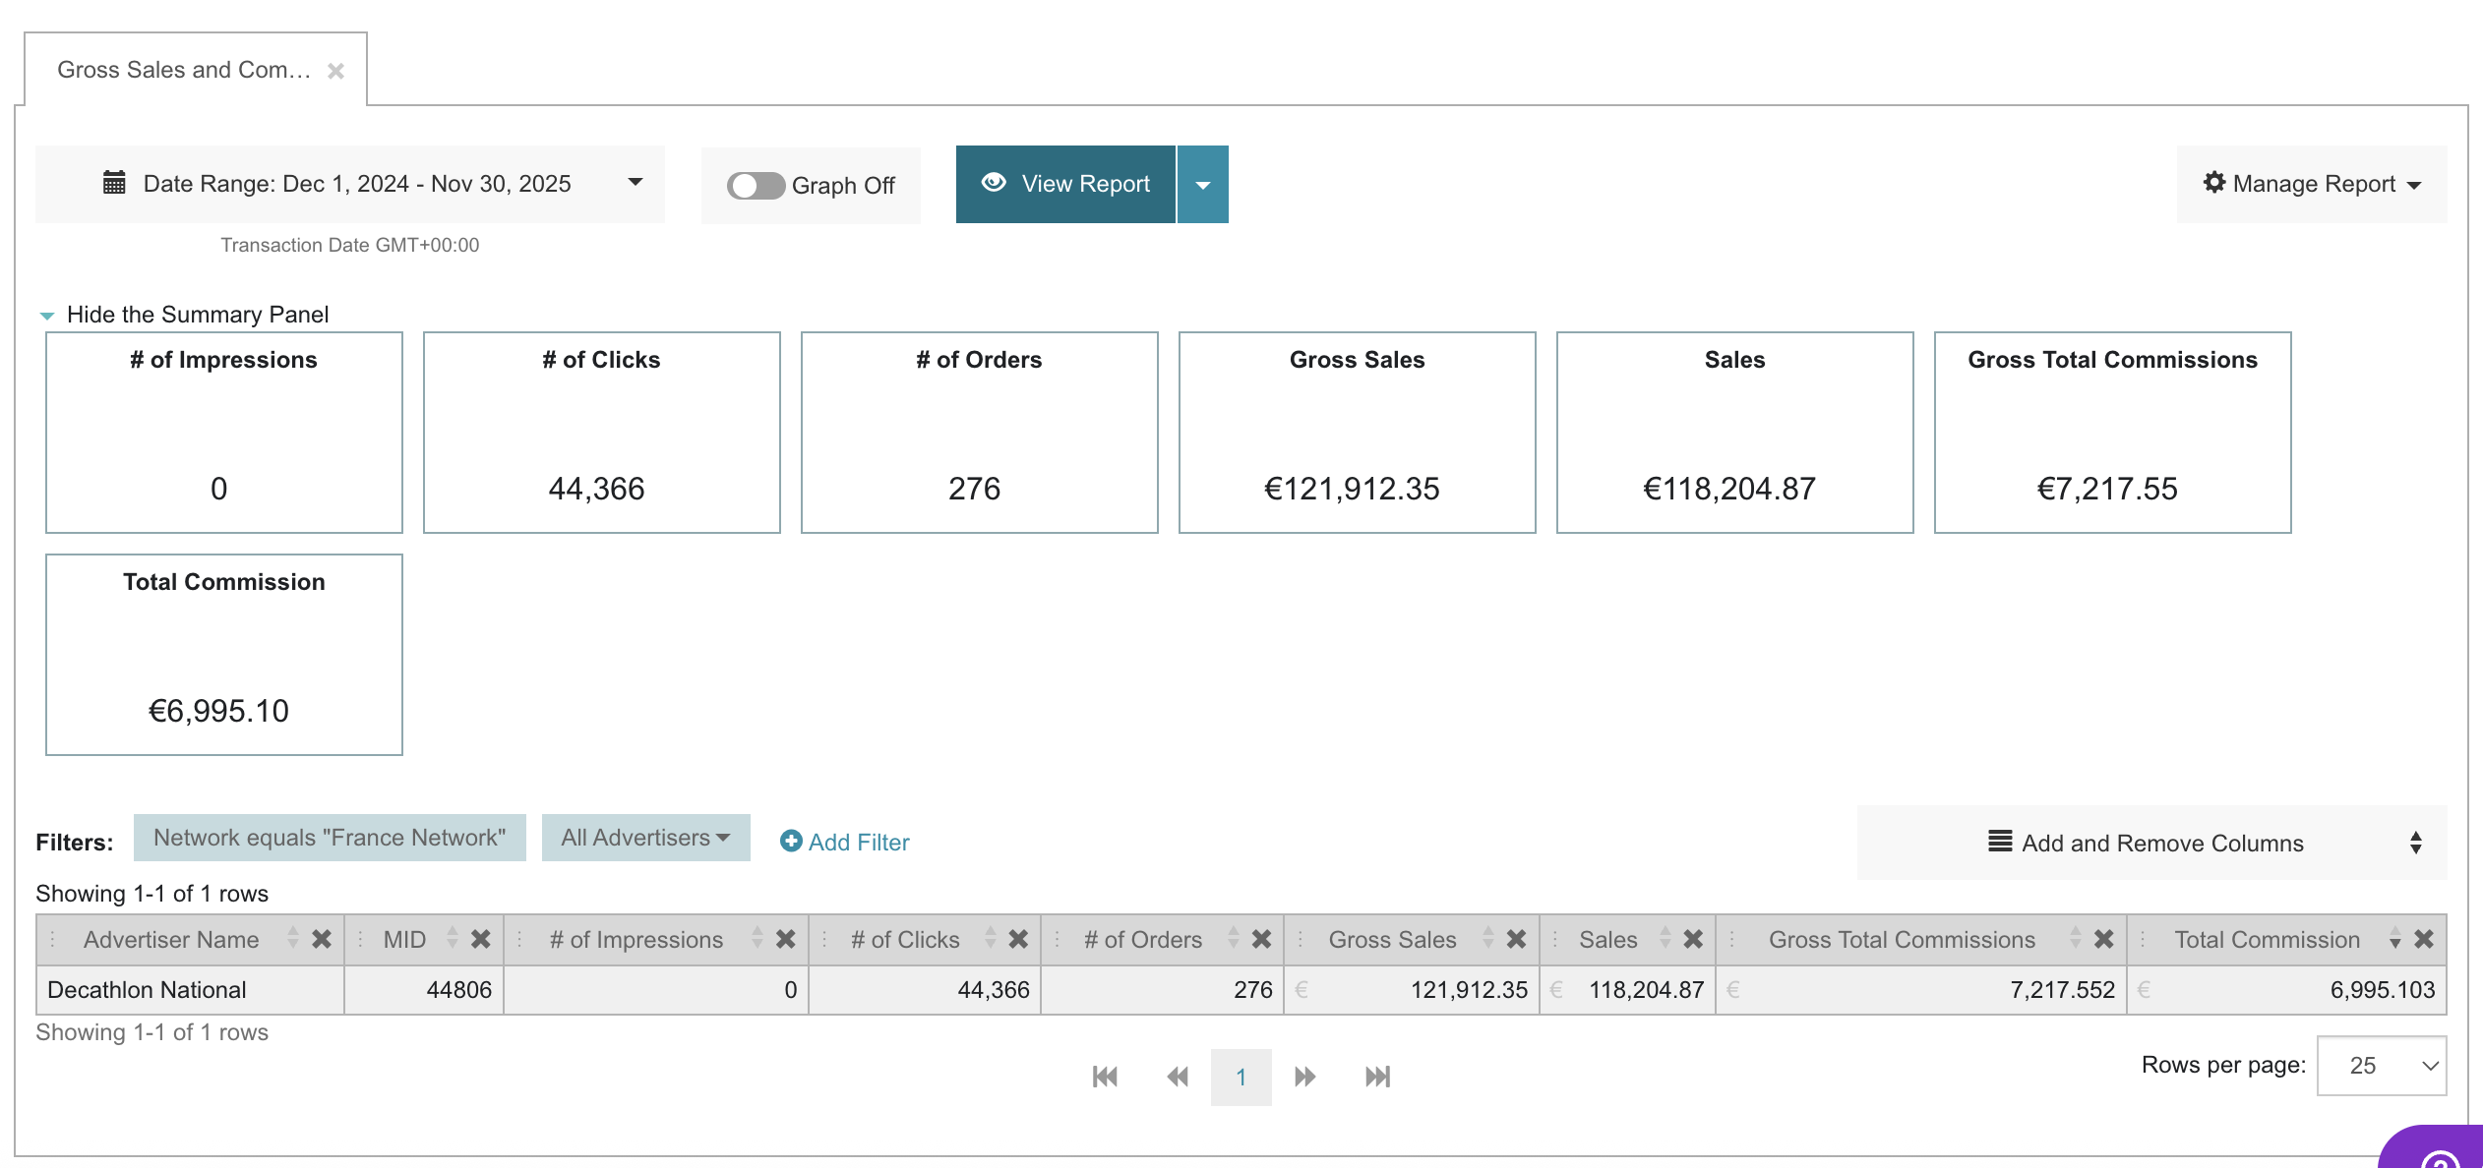Click the next page arrow
The width and height of the screenshot is (2483, 1168).
[x=1305, y=1077]
